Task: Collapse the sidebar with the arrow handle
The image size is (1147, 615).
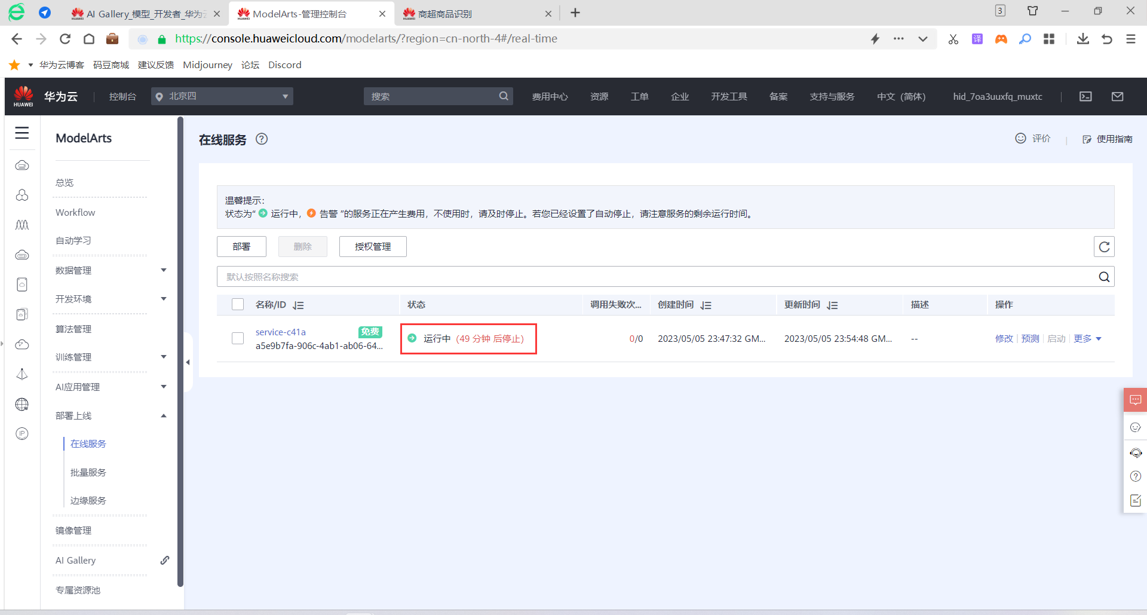Action: pyautogui.click(x=188, y=362)
